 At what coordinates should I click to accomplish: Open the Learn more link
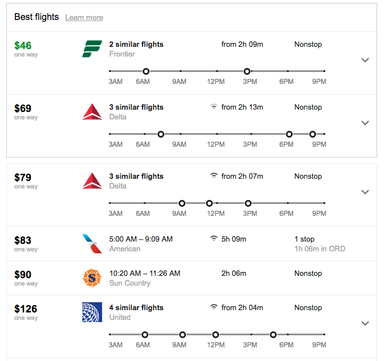click(84, 18)
